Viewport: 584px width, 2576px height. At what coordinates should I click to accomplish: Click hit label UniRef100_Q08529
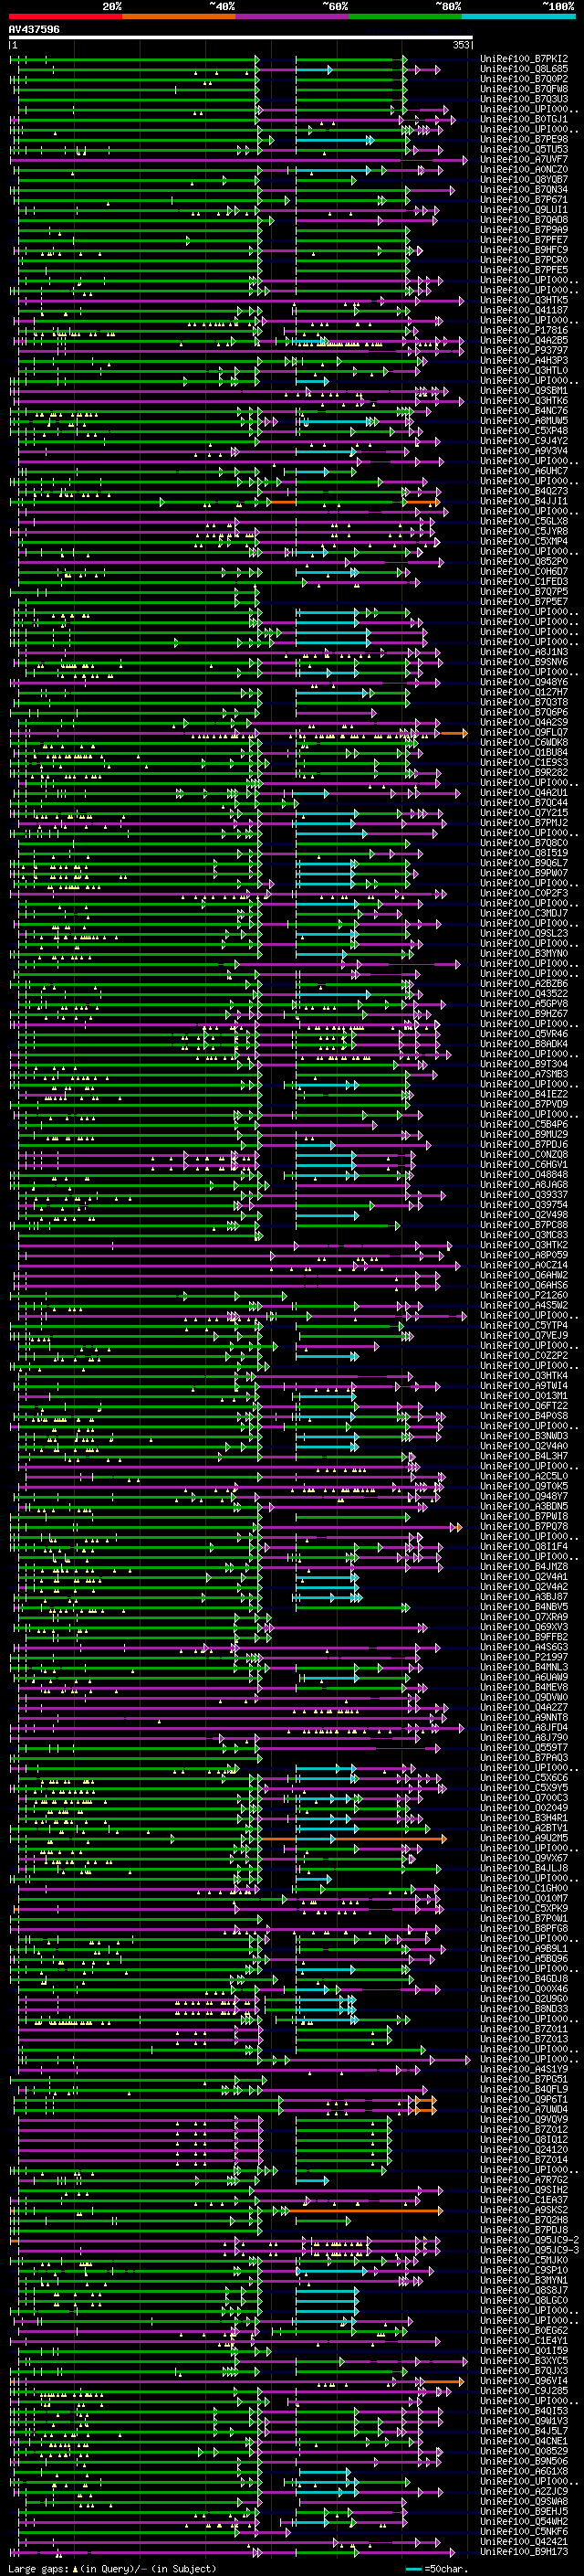524,2451
